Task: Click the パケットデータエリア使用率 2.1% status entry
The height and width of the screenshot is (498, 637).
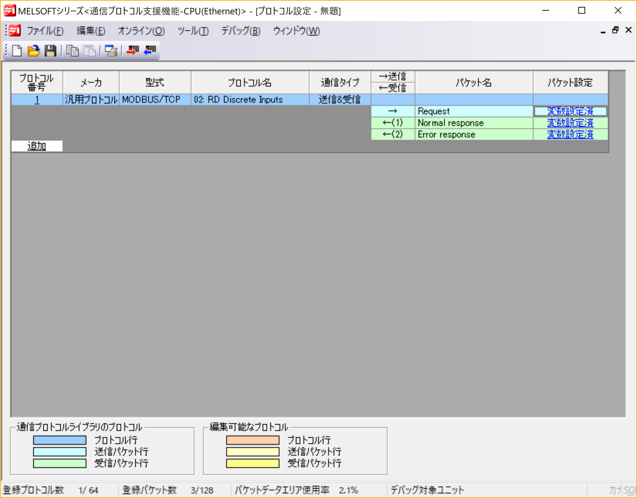Action: [x=296, y=490]
